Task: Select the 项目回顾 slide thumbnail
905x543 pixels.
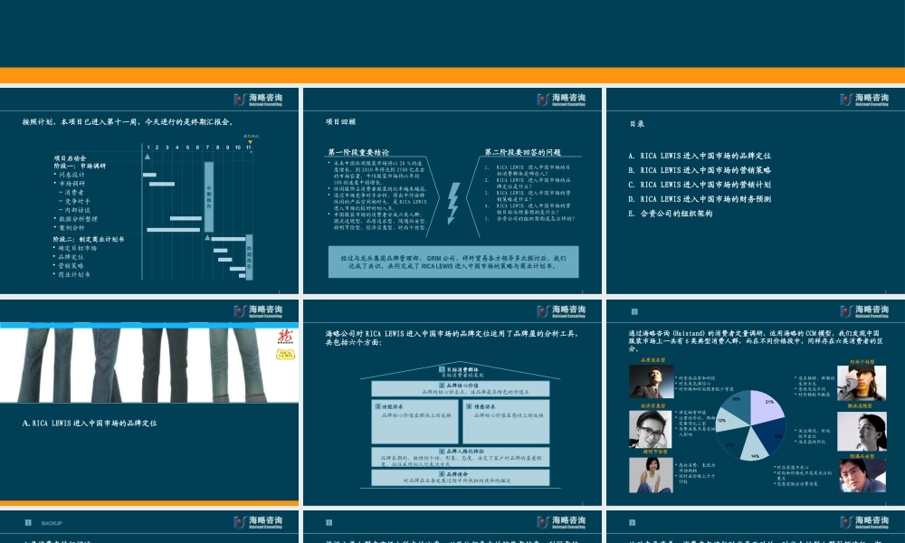Action: pos(452,191)
